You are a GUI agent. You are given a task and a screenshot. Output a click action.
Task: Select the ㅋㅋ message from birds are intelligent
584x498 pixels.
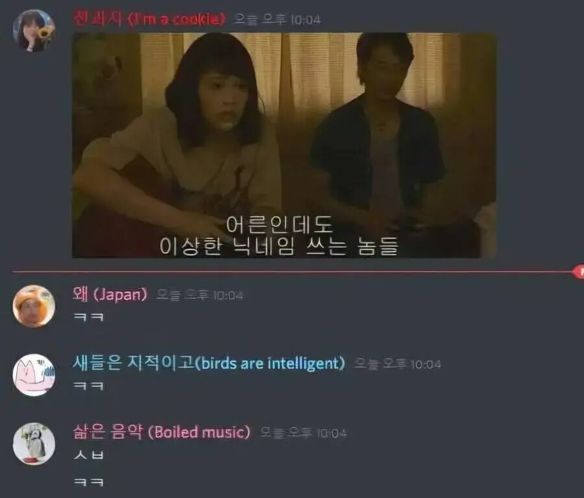(89, 386)
